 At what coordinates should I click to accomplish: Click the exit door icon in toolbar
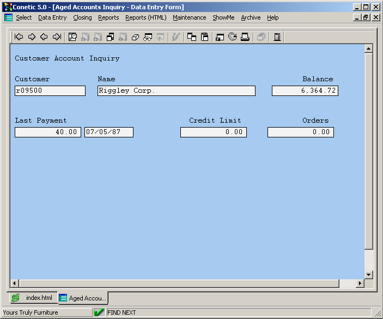[277, 37]
